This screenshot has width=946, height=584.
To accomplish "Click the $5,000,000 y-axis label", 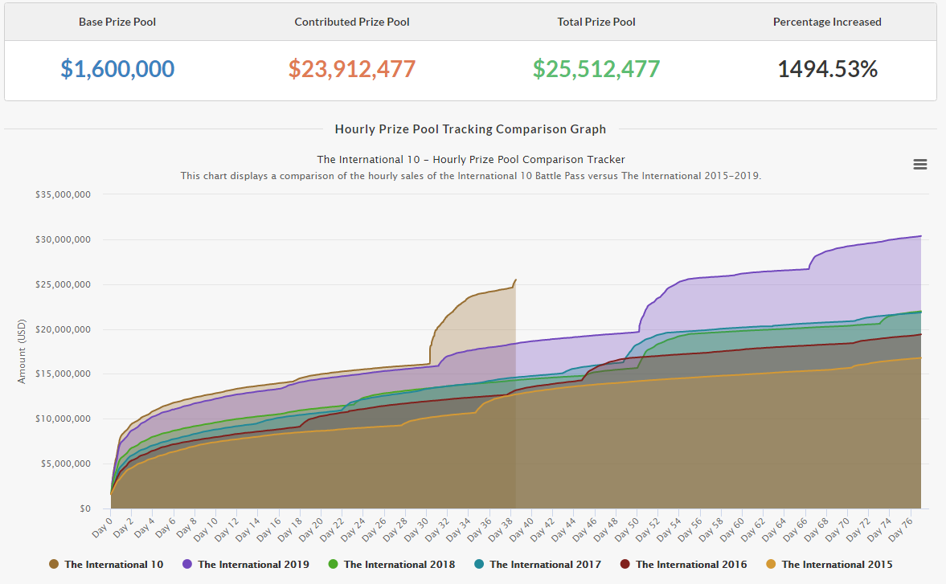I will tap(66, 464).
